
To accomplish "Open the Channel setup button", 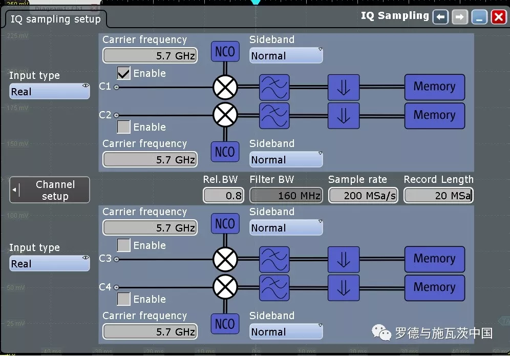I will 50,190.
